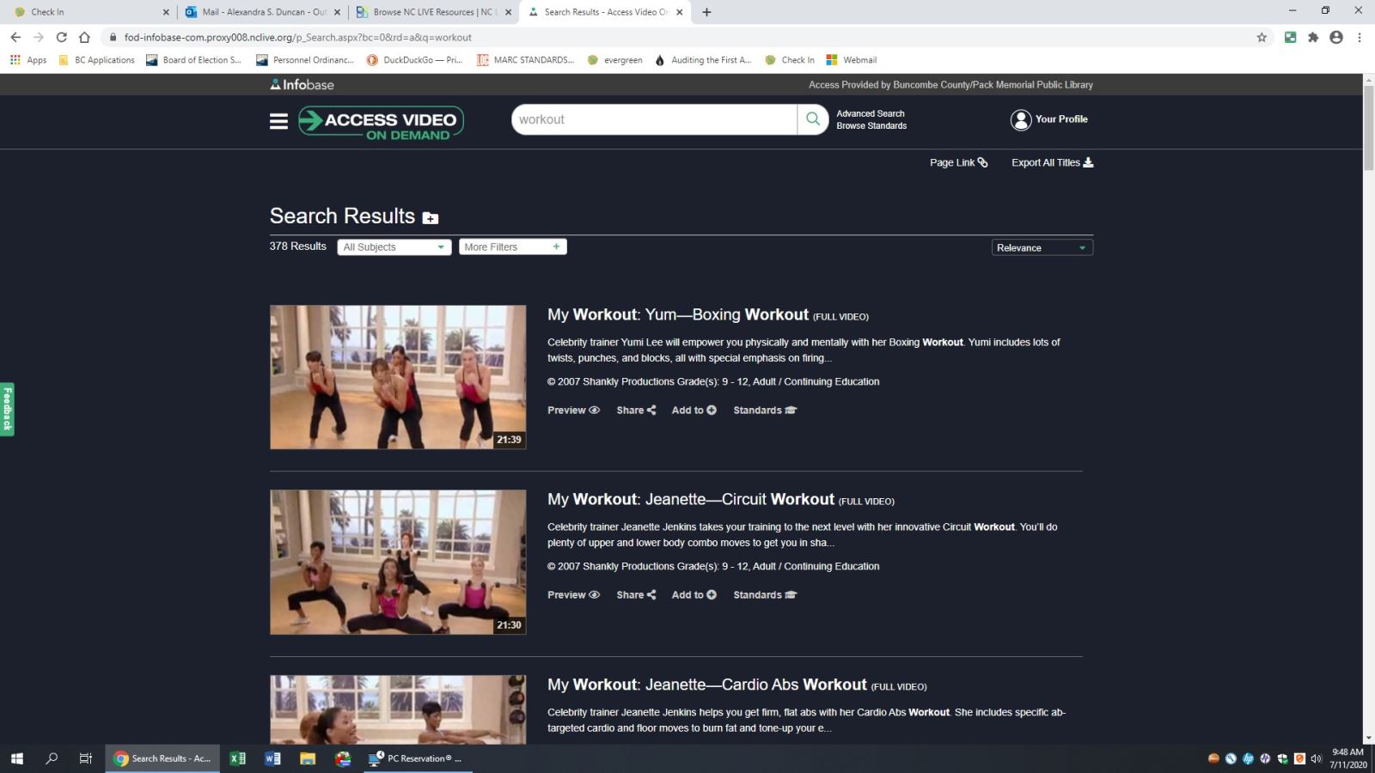Open a new browser tab
Image resolution: width=1375 pixels, height=773 pixels.
(x=706, y=12)
